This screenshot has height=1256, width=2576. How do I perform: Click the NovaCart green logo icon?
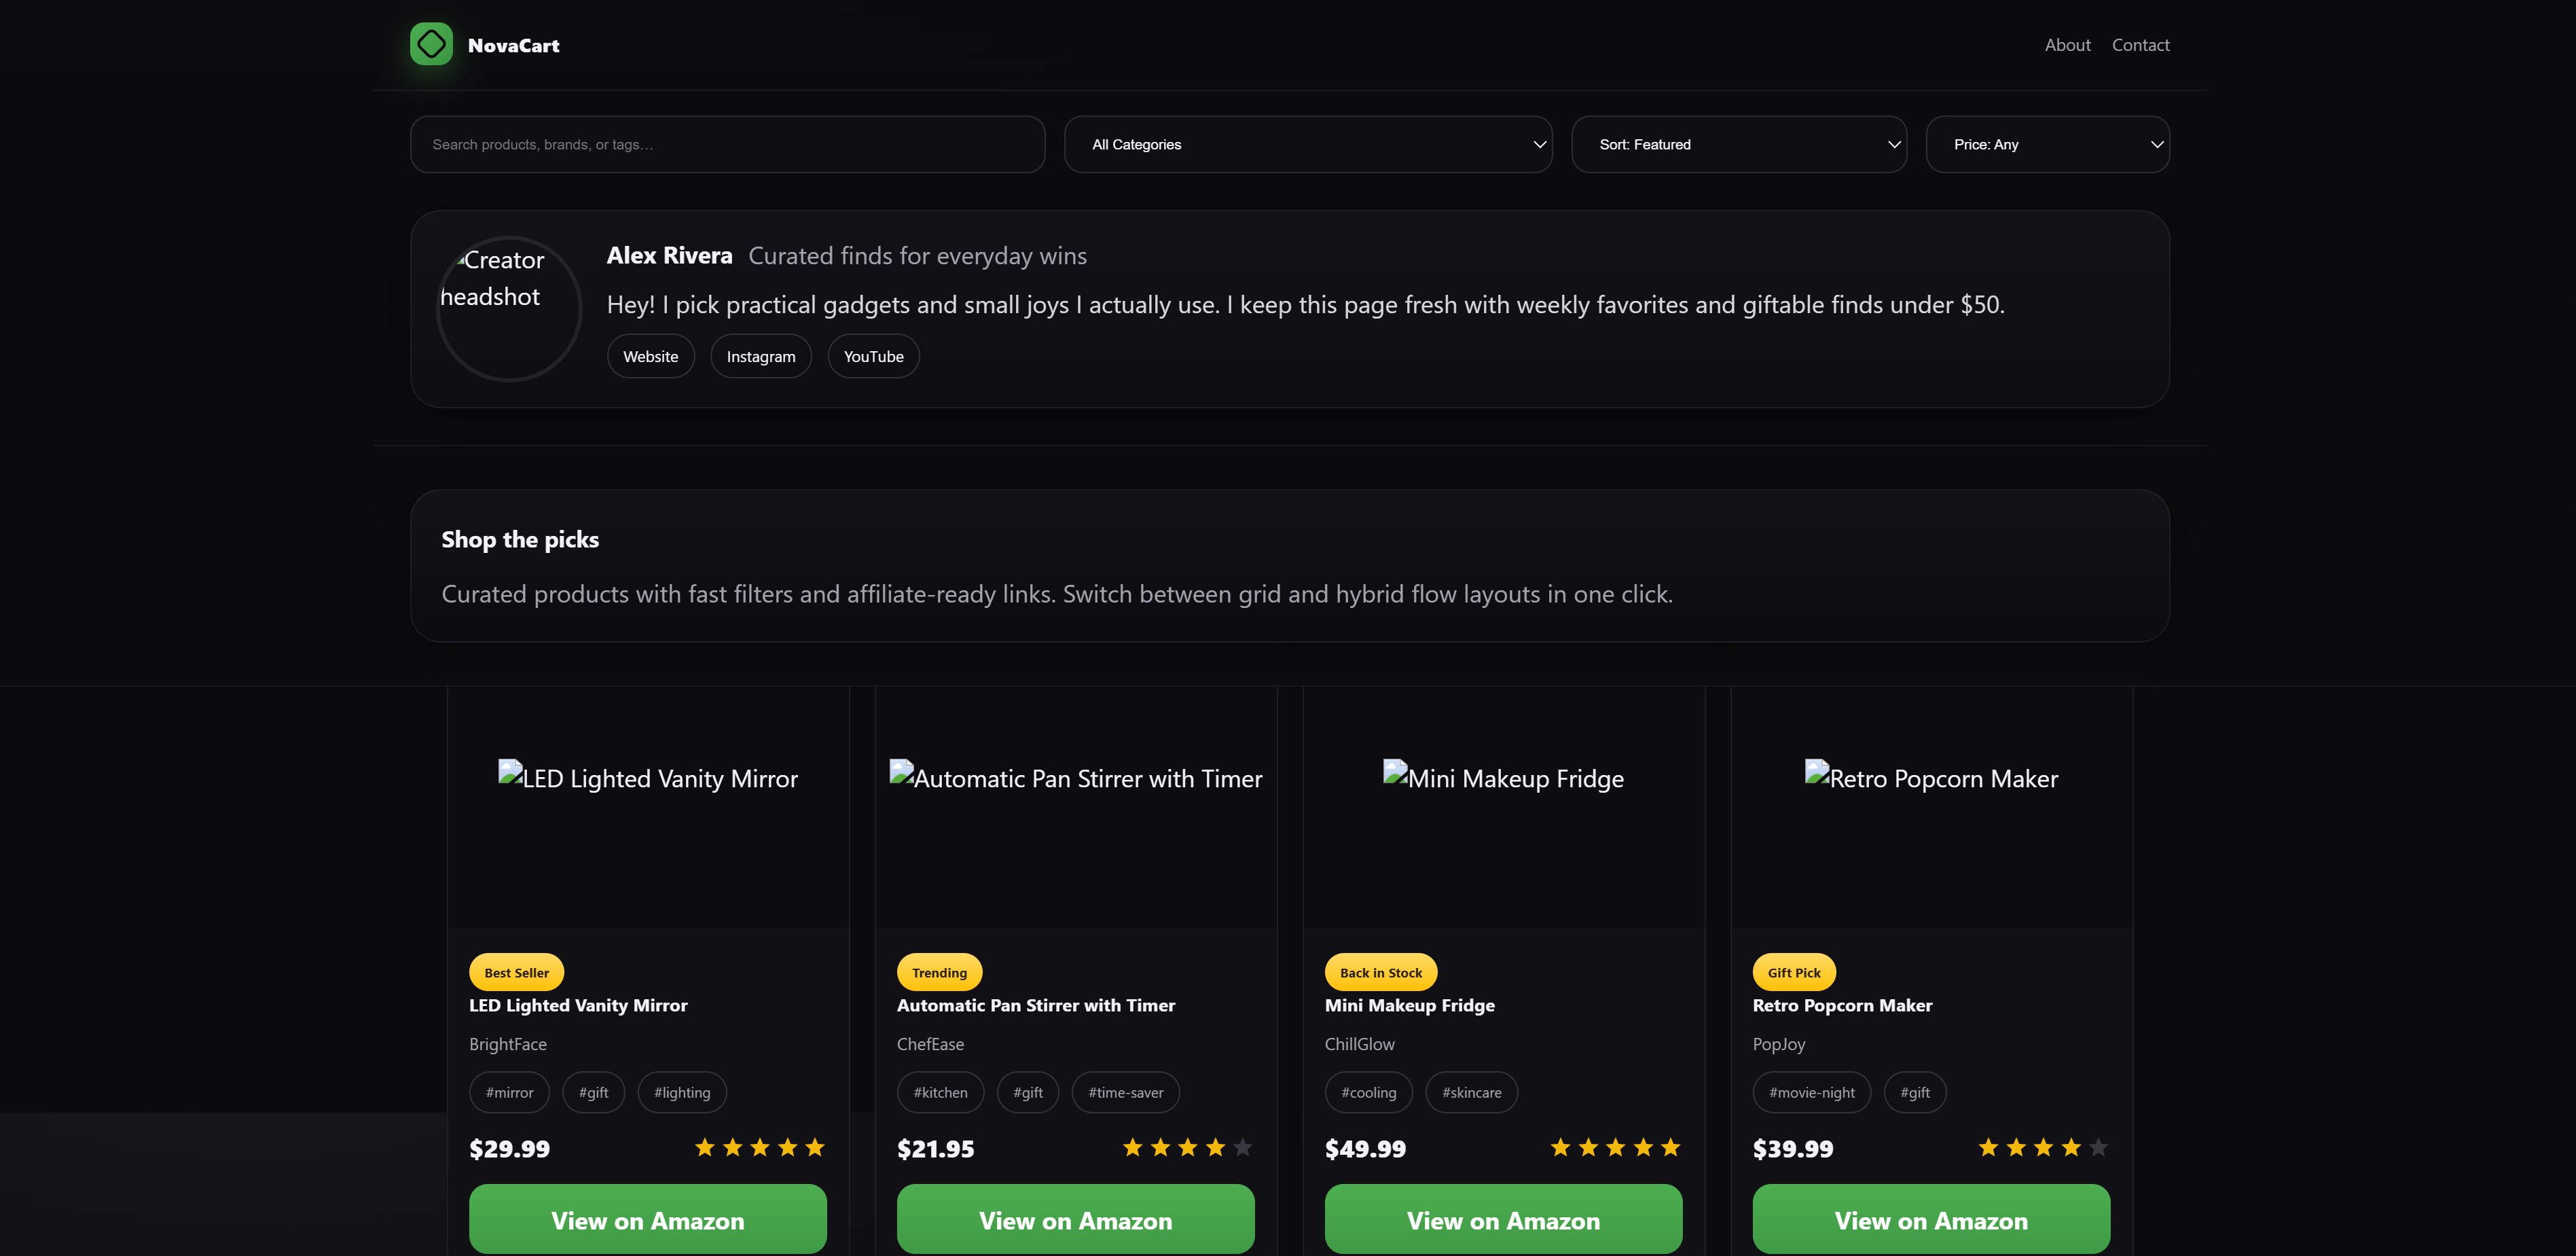[431, 44]
